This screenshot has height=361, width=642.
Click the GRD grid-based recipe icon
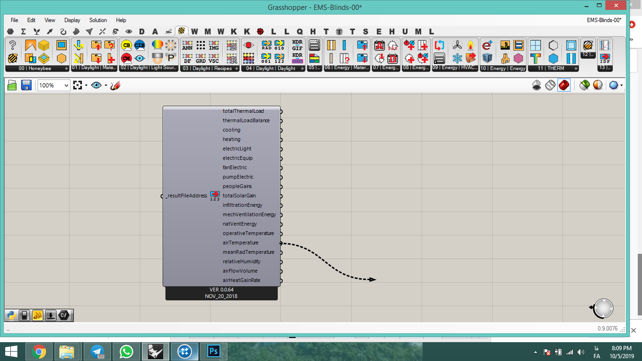[x=201, y=58]
